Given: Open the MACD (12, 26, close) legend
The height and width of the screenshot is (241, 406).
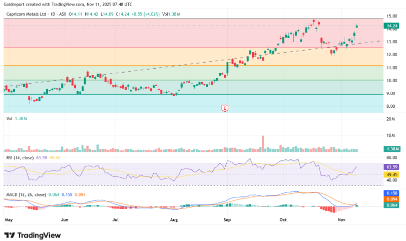Looking at the screenshot, I should pos(25,194).
